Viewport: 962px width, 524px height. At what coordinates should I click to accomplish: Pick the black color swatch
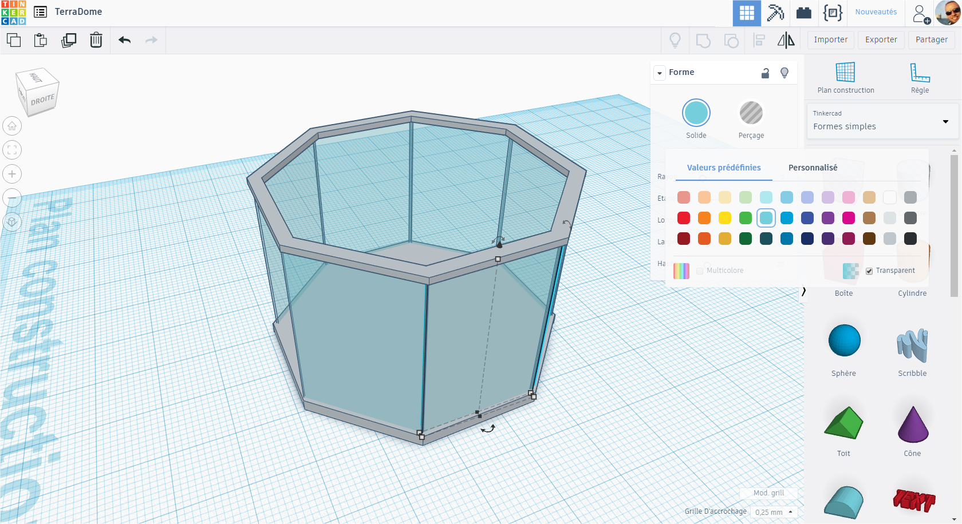[x=910, y=239]
